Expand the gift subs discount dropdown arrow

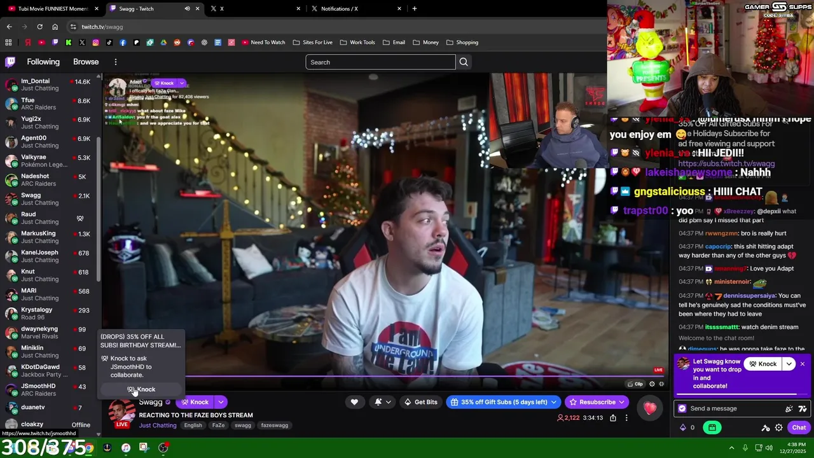(x=553, y=402)
